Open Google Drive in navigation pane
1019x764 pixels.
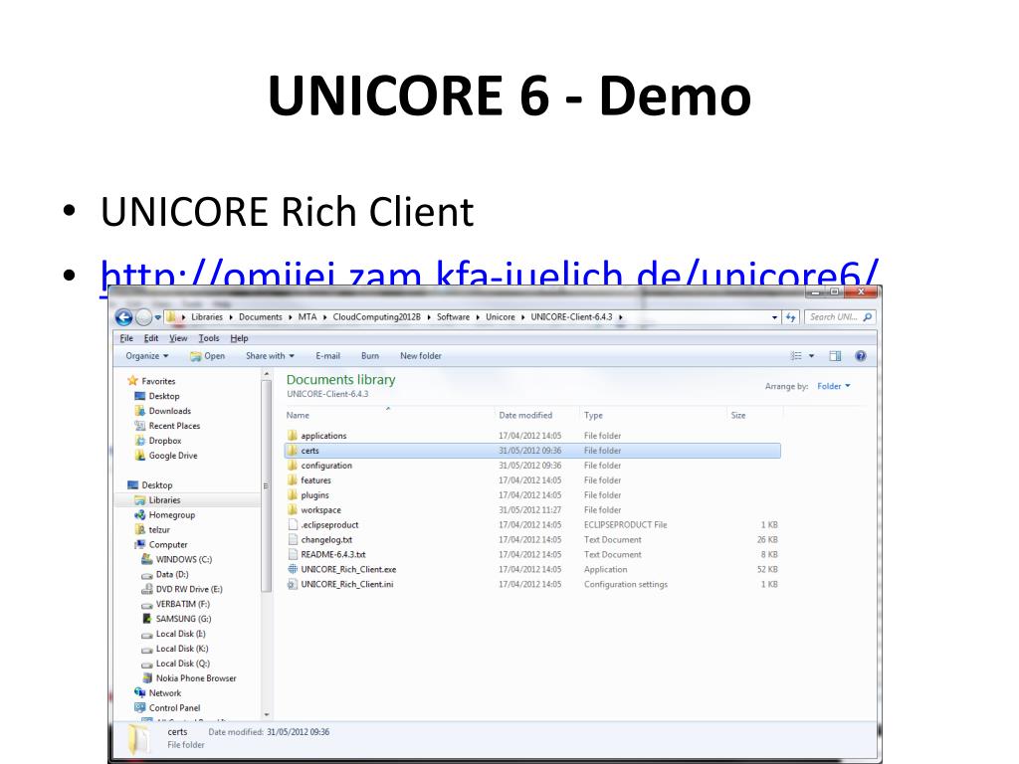[x=172, y=456]
